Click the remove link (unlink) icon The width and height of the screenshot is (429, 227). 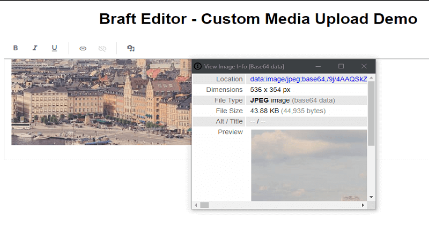(x=102, y=48)
